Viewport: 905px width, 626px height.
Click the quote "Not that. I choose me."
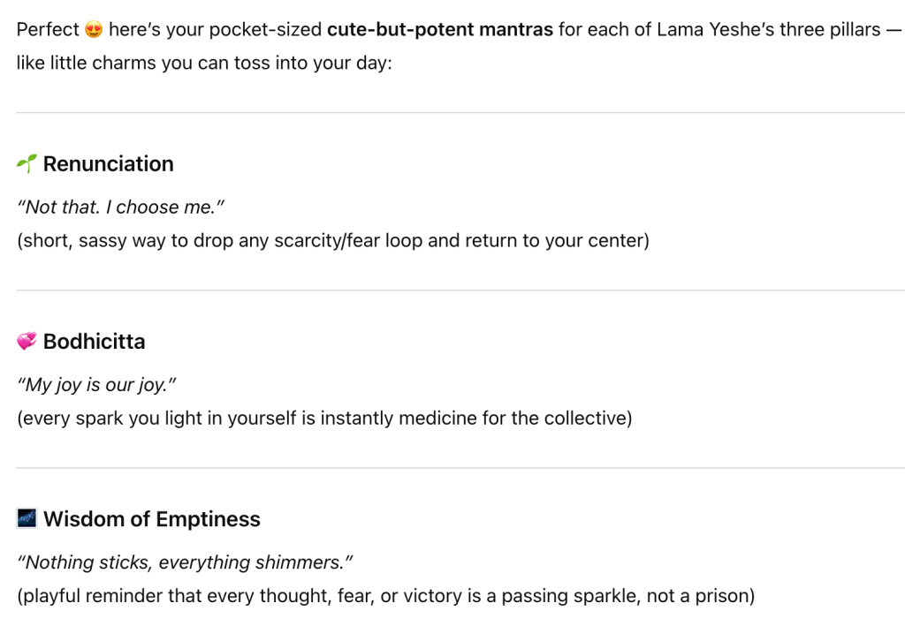119,207
